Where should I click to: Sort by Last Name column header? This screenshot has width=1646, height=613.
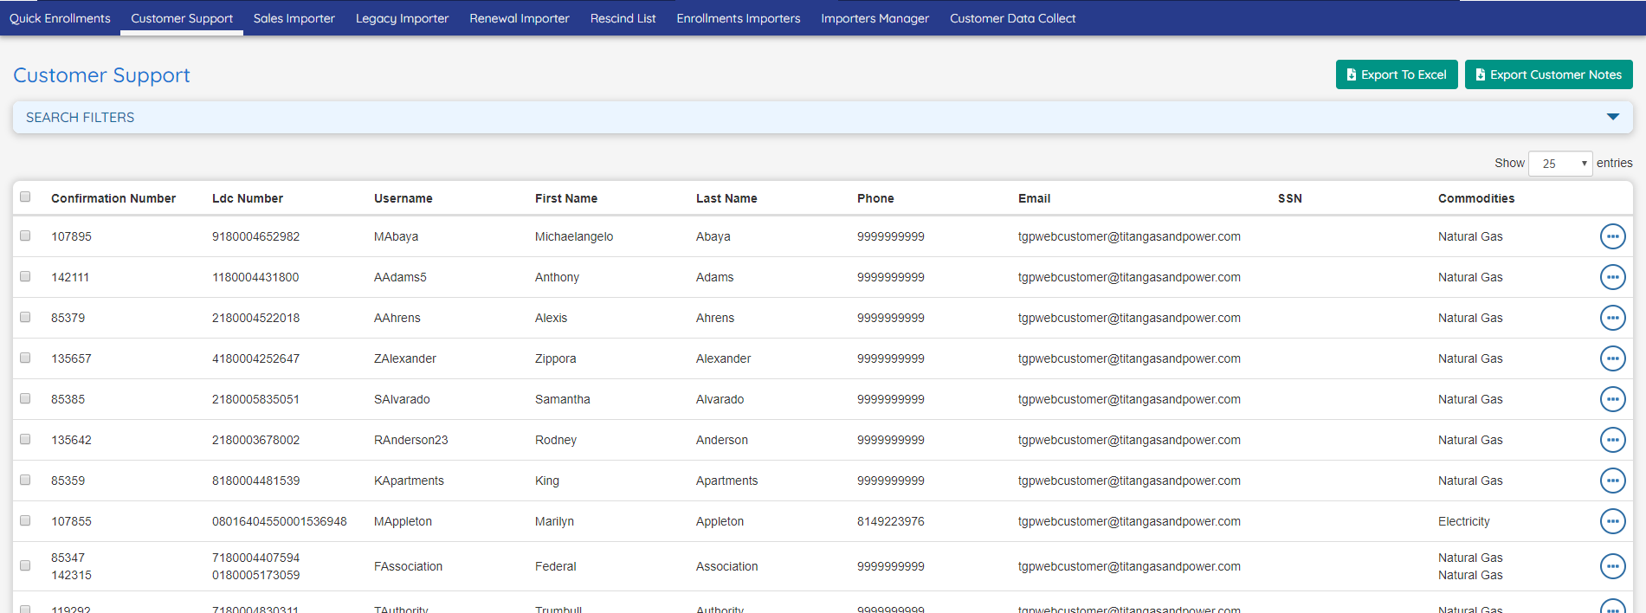pyautogui.click(x=726, y=198)
